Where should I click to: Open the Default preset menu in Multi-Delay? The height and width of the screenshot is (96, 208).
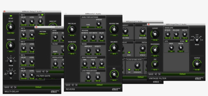[39, 87]
